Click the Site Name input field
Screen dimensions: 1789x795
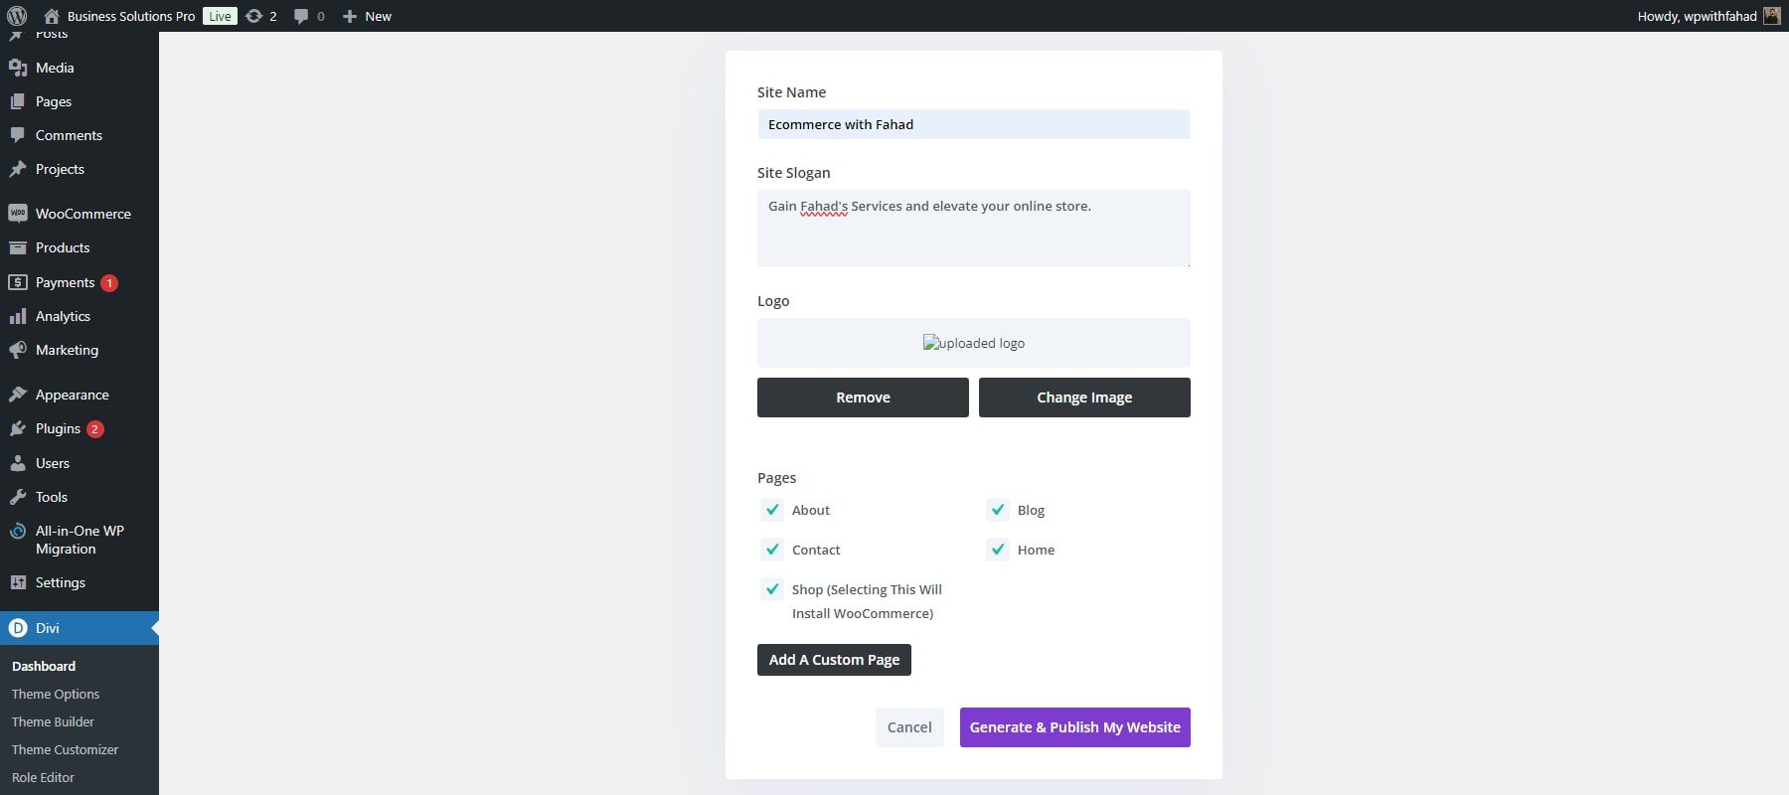(973, 124)
